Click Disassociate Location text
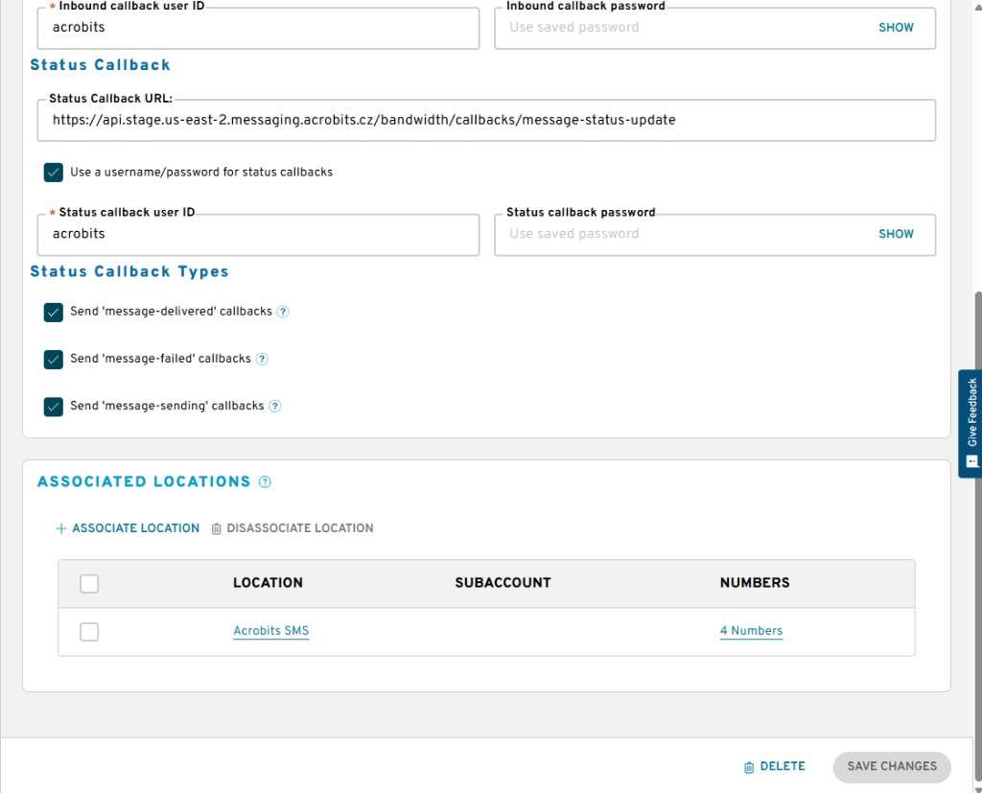The width and height of the screenshot is (982, 793). pos(300,528)
